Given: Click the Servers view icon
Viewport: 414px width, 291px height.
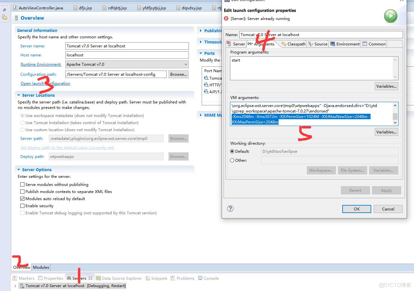Looking at the screenshot, I should pos(69,278).
